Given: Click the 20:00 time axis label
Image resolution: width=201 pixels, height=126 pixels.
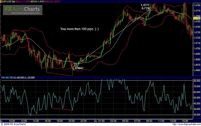Looking at the screenshot, I should point(71,121).
